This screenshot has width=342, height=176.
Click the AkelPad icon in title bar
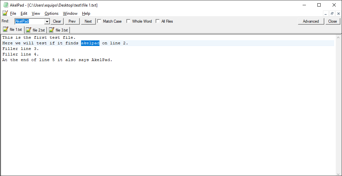6,5
